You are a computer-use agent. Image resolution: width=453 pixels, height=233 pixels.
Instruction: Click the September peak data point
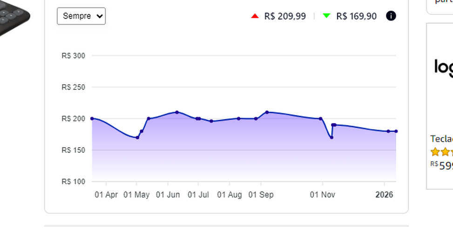(x=267, y=112)
